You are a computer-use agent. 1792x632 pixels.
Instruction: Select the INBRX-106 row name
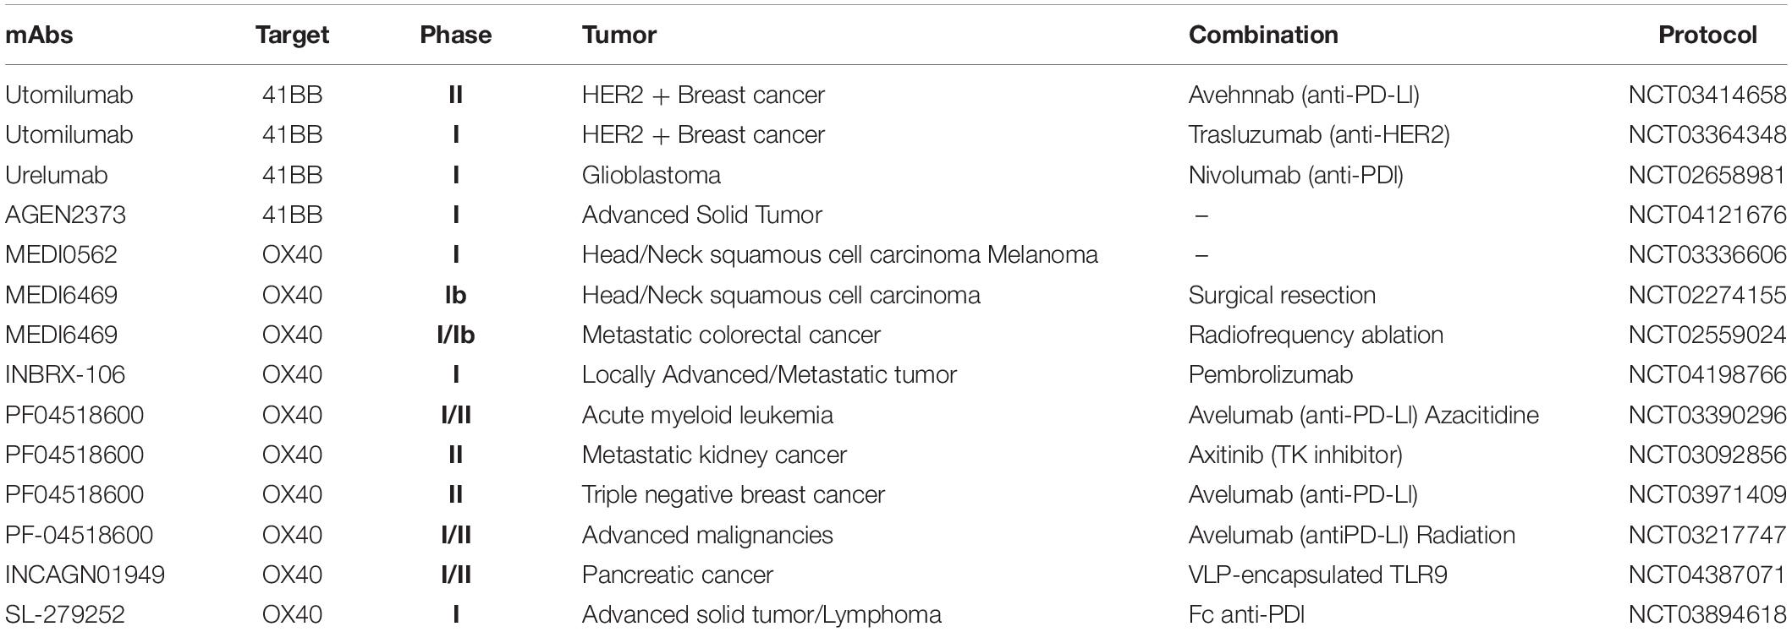tap(65, 374)
